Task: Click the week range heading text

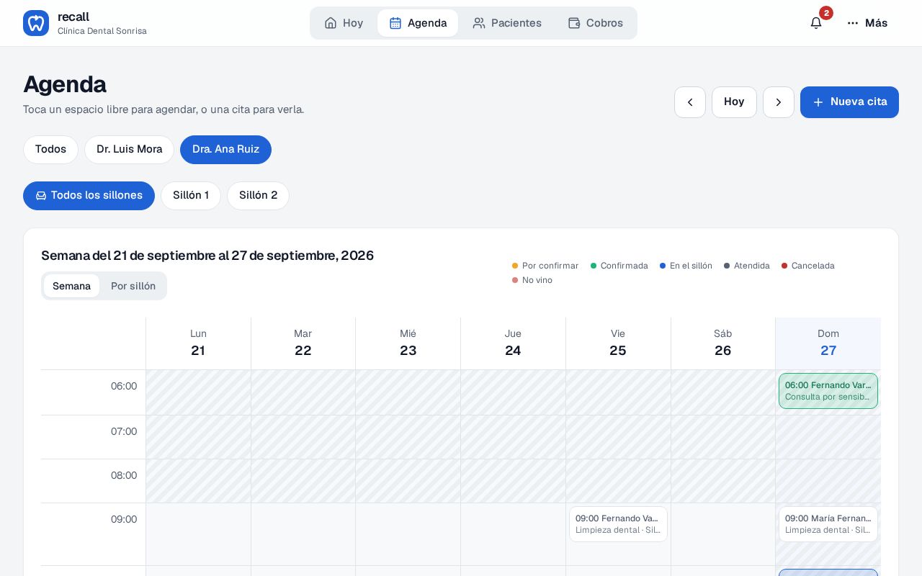Action: tap(207, 256)
